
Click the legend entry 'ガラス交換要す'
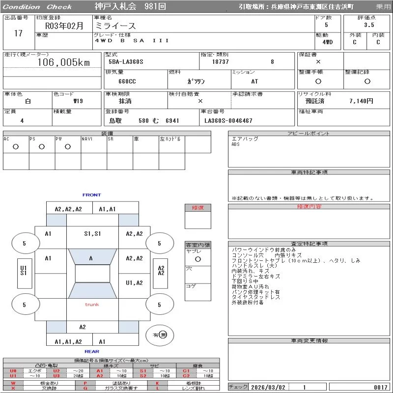[x=121, y=388]
